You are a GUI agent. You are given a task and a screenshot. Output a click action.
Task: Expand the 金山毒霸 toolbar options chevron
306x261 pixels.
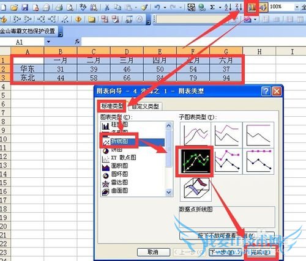point(61,32)
